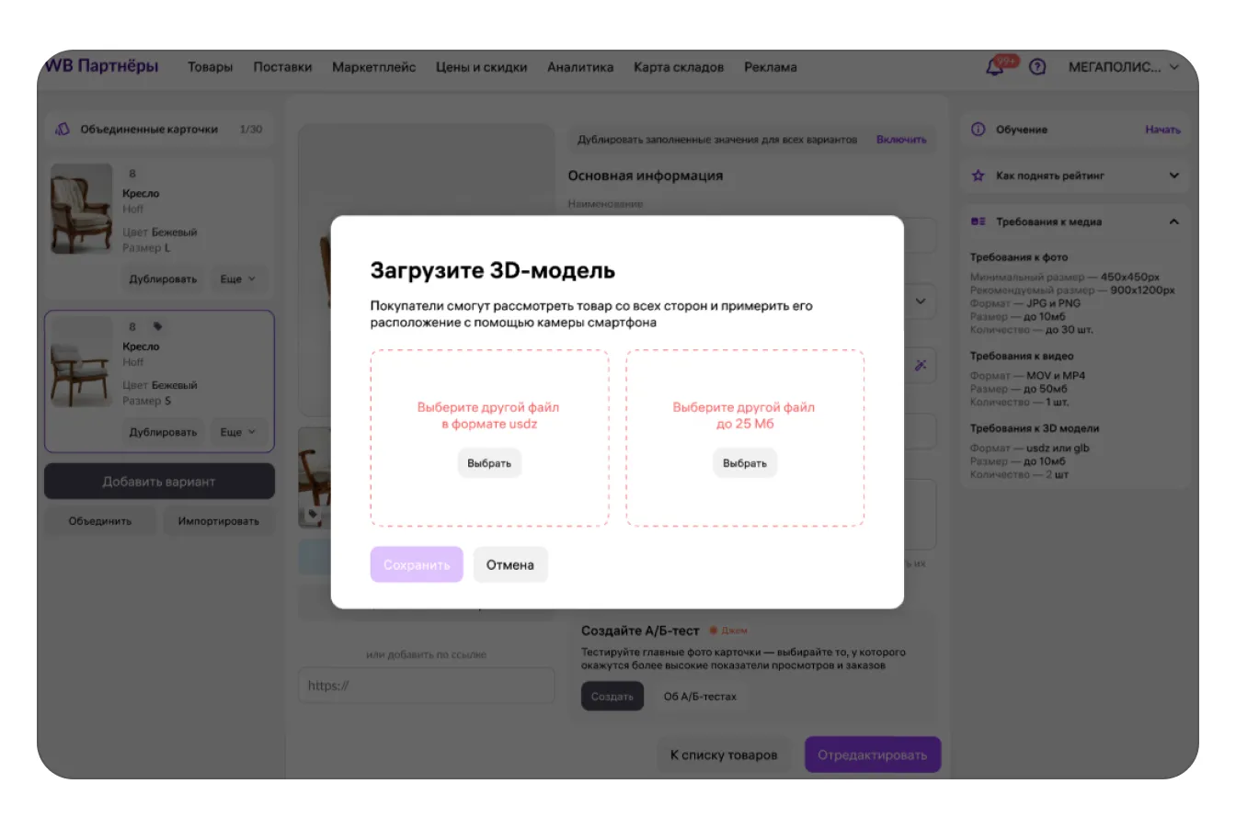Click the Обучение info circle icon
Viewport: 1236px width, 829px height.
tap(978, 130)
